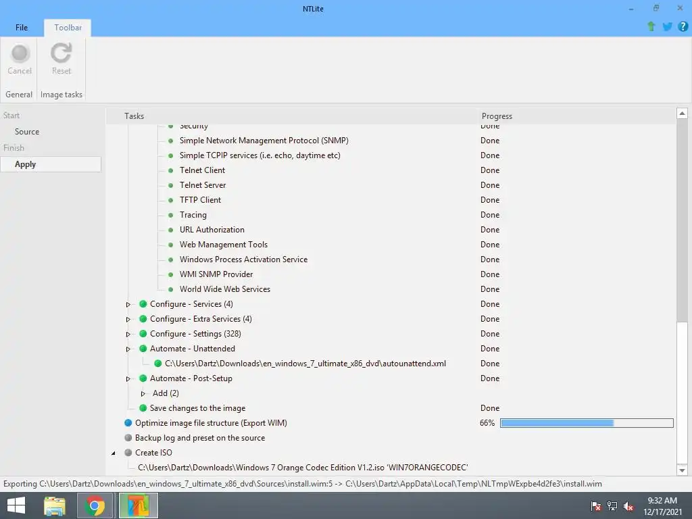Expand Configure - Settings (328) node
The image size is (692, 519).
pos(128,334)
